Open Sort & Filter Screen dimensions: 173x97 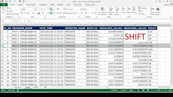click(x=152, y=11)
